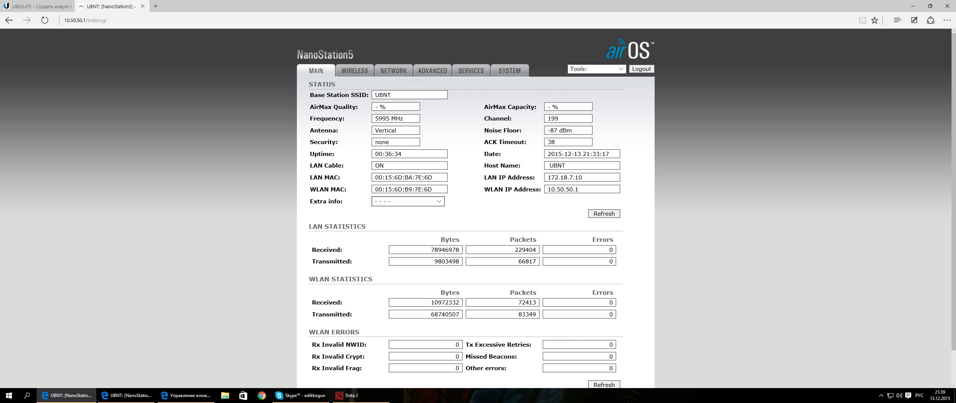
Task: Open Управление влож Edge taskbar window
Action: (x=186, y=395)
